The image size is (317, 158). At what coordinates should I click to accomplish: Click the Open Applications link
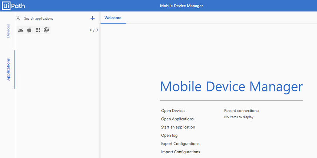(177, 119)
